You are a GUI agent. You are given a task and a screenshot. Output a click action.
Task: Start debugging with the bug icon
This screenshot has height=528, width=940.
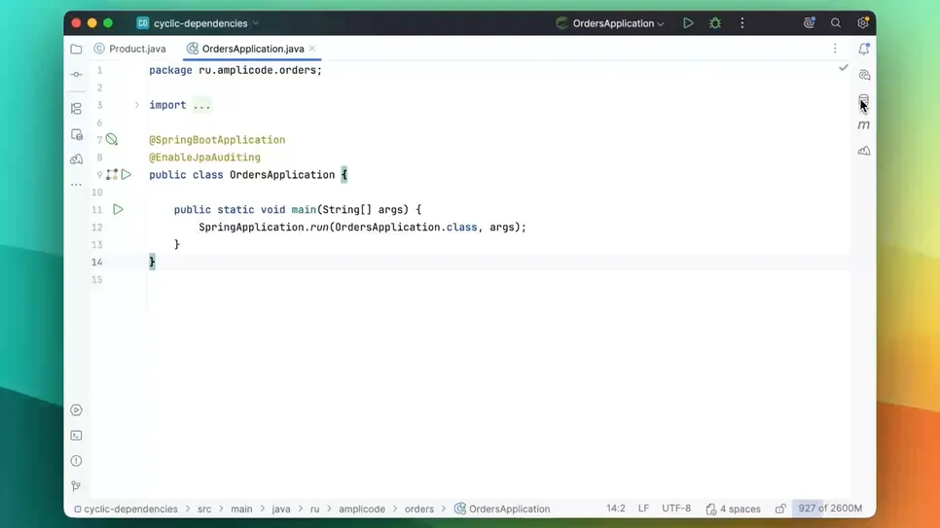(715, 23)
